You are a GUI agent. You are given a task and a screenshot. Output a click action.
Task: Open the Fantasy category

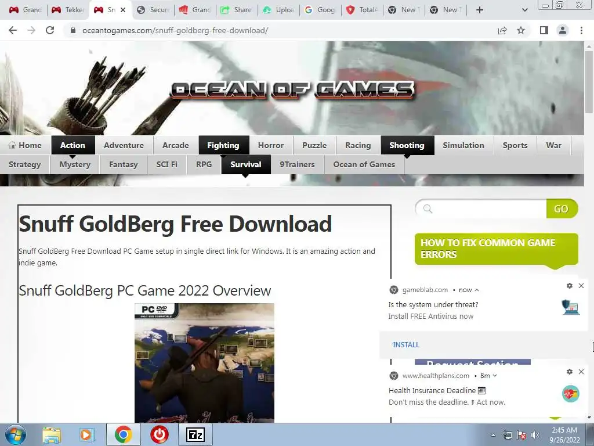[124, 164]
